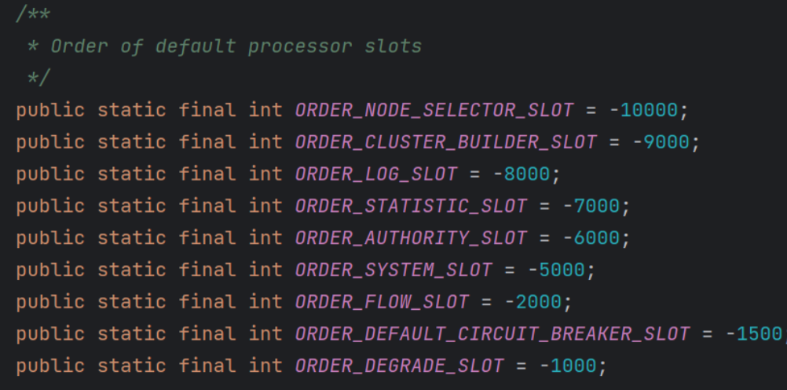Click the ORDER_DEGRADE_SLOT constant name

point(399,366)
